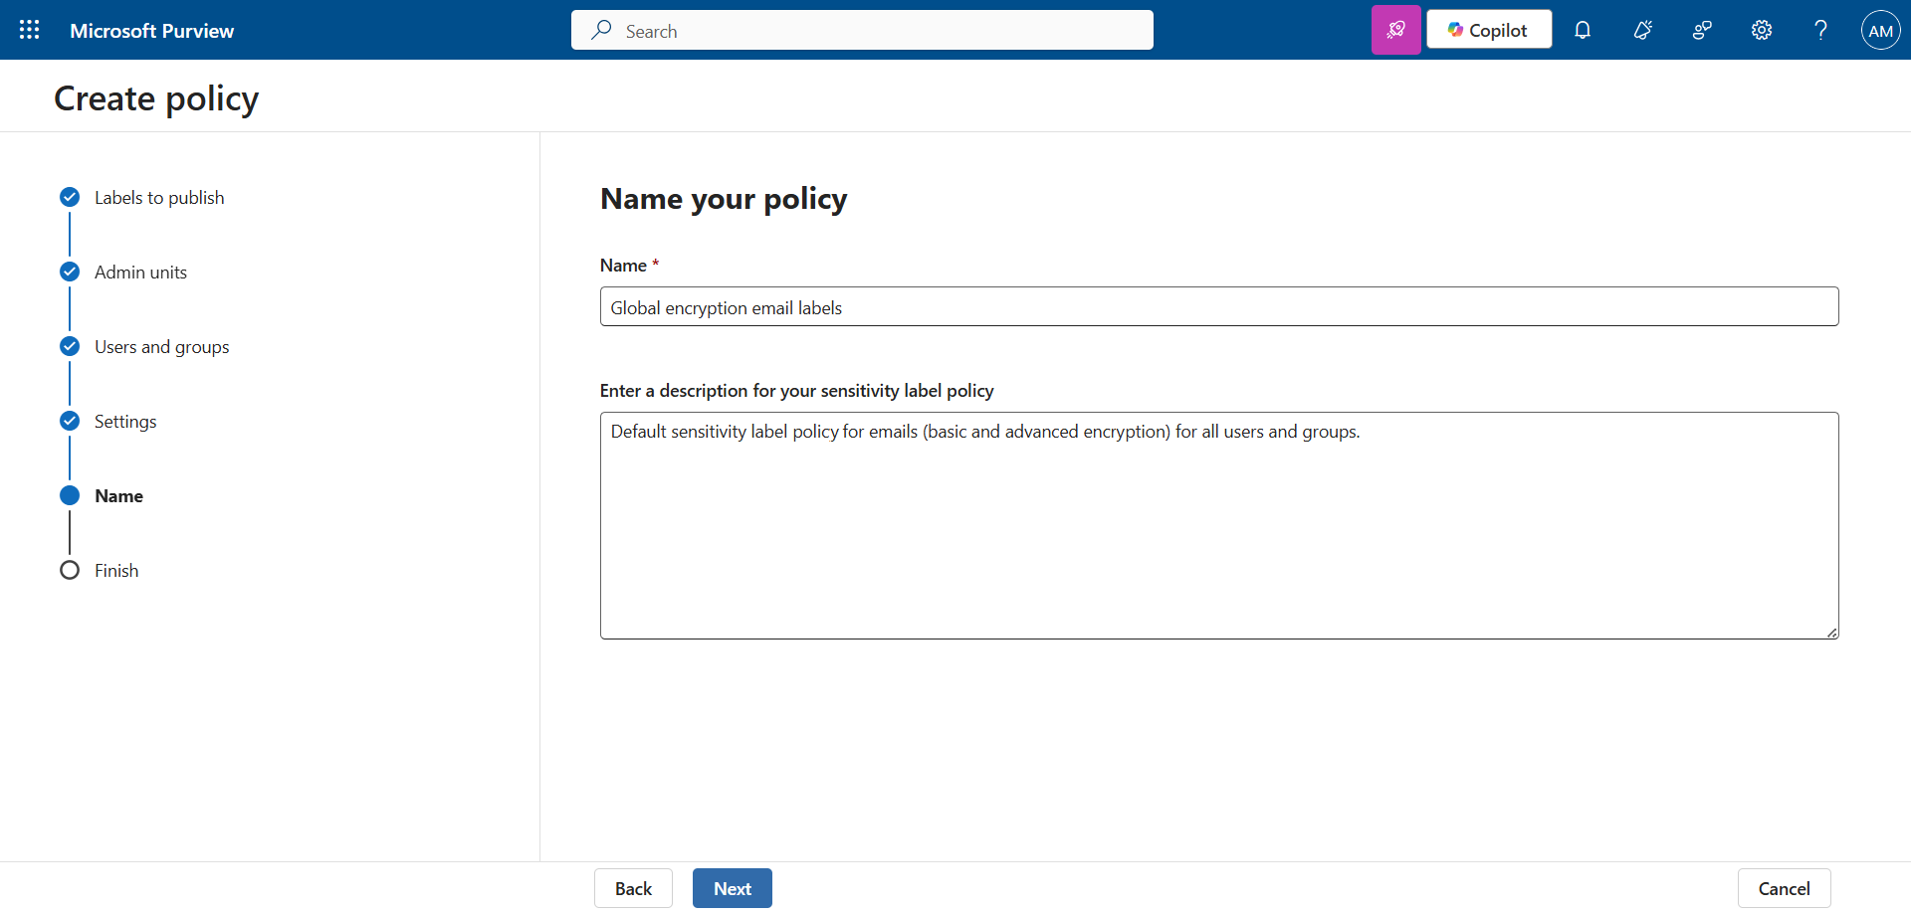1911x914 pixels.
Task: Click the search box in header
Action: 862,30
